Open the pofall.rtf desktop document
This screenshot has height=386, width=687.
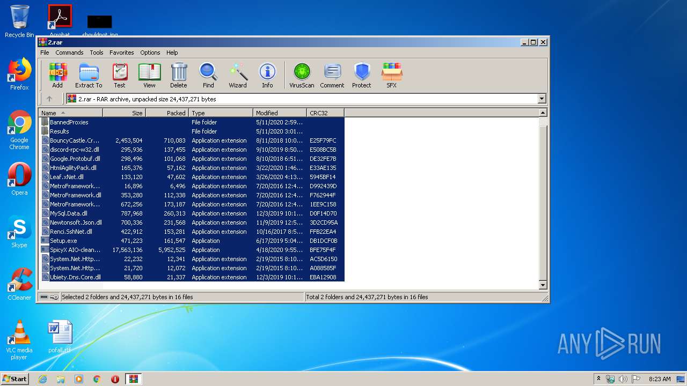point(60,337)
